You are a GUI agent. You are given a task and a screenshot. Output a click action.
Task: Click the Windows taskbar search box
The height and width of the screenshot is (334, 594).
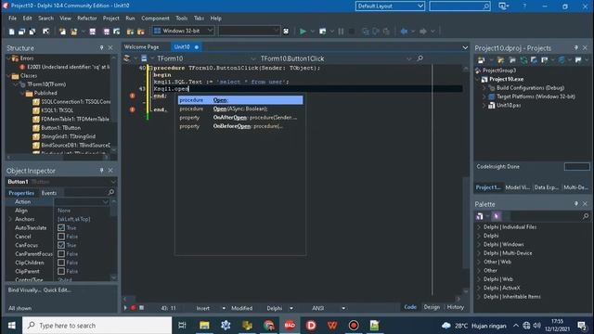tap(97, 326)
